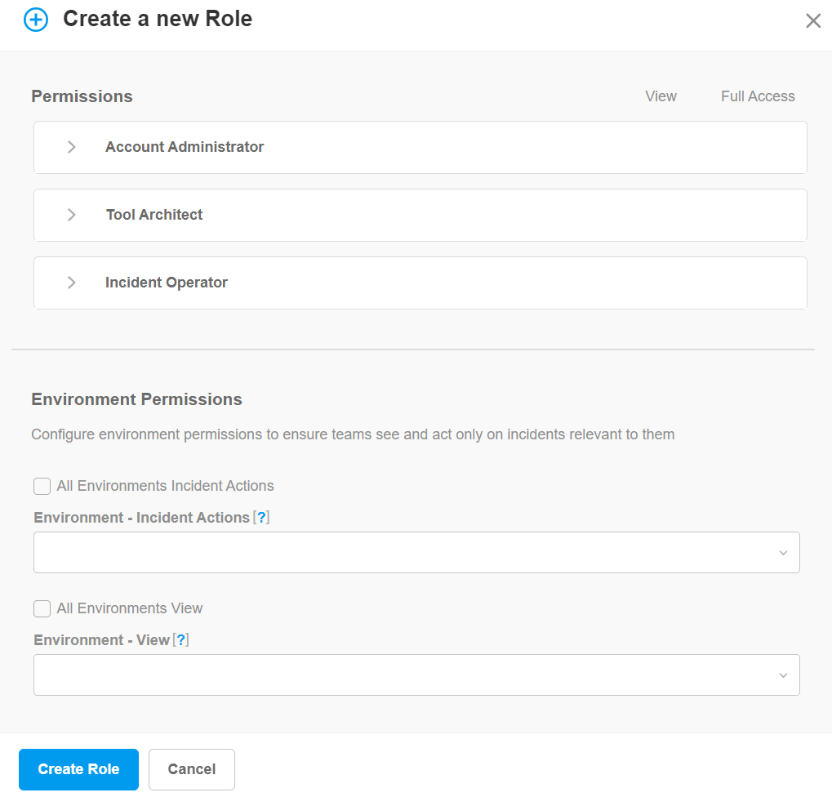832x797 pixels.
Task: Click the Full Access column header
Action: [x=758, y=96]
